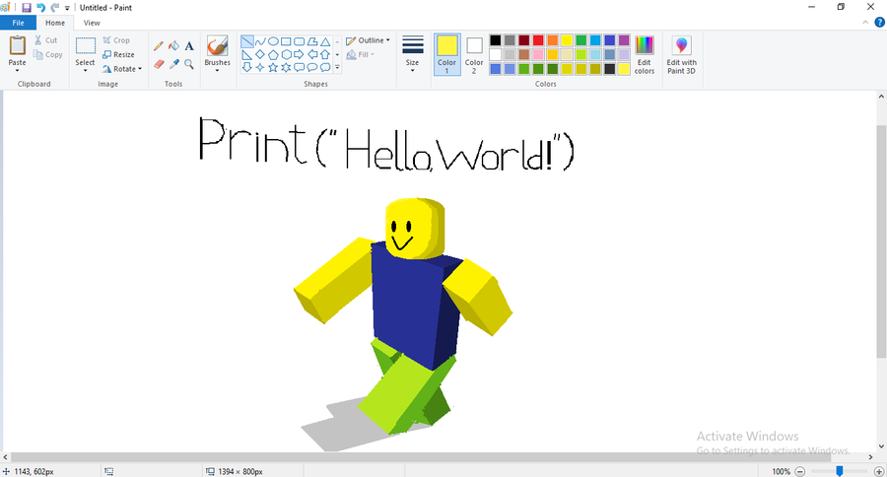
Task: Expand the Shapes gallery more arrow
Action: tap(337, 67)
